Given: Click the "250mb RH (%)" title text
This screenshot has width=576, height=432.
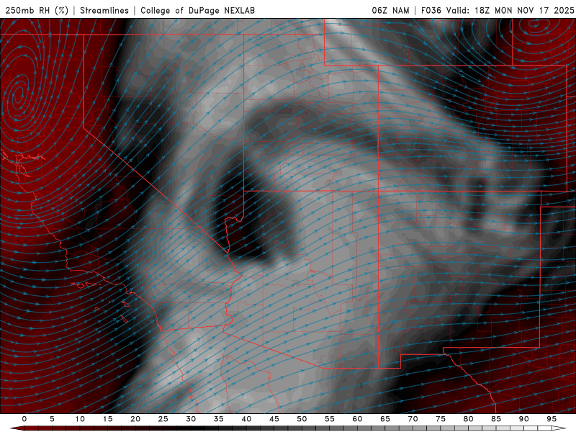Looking at the screenshot, I should coord(37,10).
